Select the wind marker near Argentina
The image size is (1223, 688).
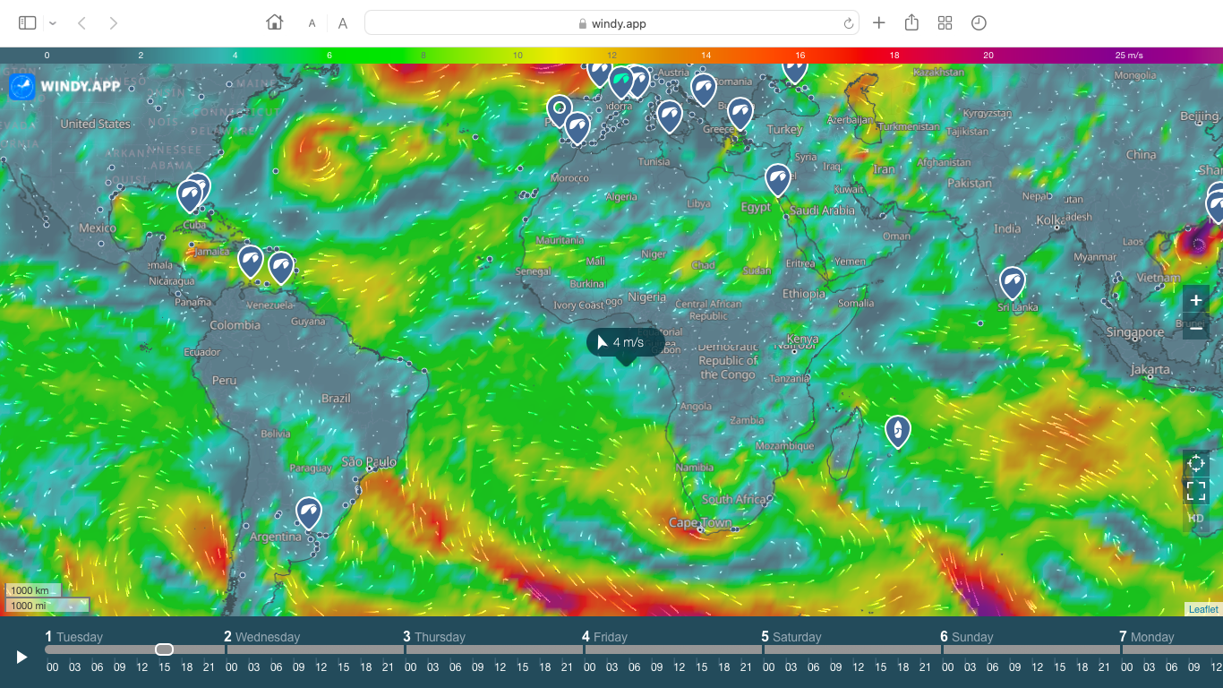(x=308, y=511)
